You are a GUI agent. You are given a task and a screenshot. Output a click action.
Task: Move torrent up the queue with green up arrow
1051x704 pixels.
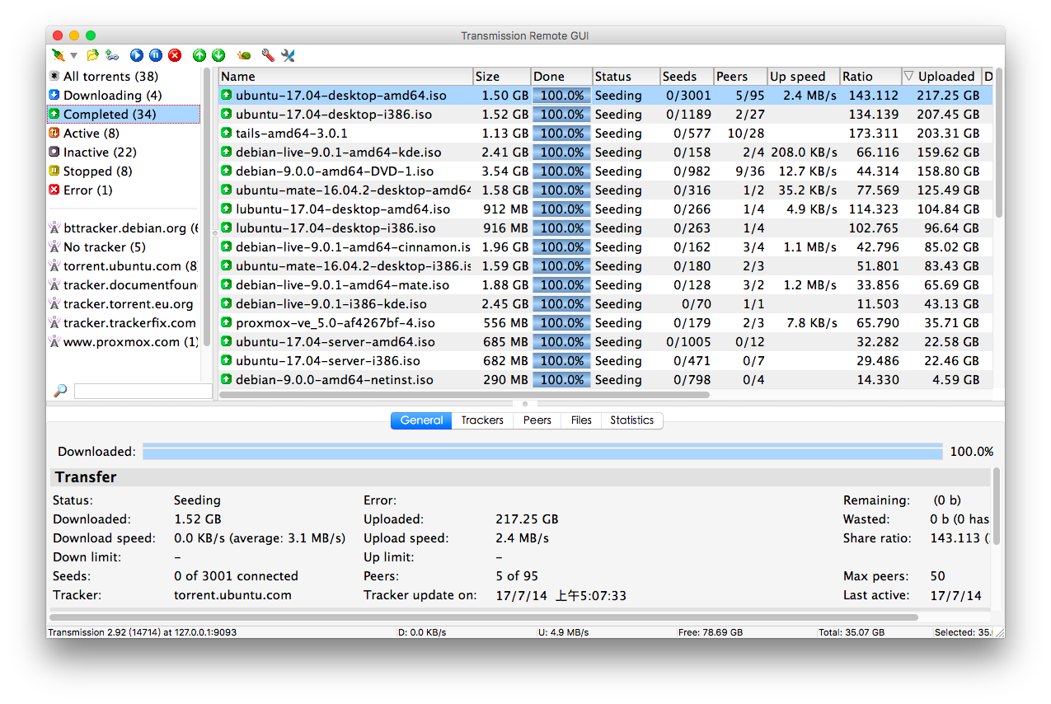click(x=199, y=55)
